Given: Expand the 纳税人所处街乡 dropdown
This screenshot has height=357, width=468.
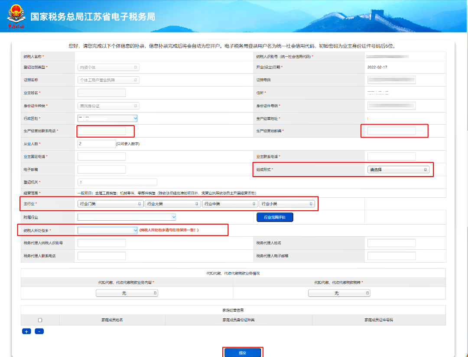Looking at the screenshot, I should pos(107,230).
